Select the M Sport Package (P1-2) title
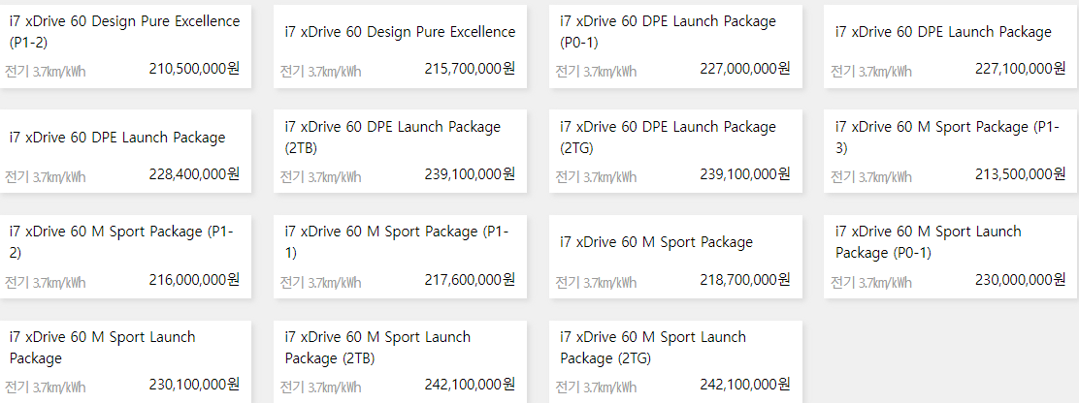1079x403 pixels. (x=121, y=242)
